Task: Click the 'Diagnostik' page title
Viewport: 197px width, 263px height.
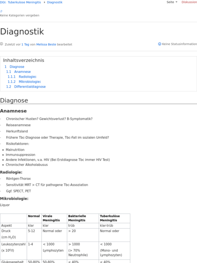Action: tap(22, 32)
